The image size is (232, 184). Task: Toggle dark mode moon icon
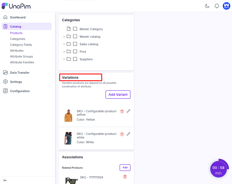pos(207,6)
